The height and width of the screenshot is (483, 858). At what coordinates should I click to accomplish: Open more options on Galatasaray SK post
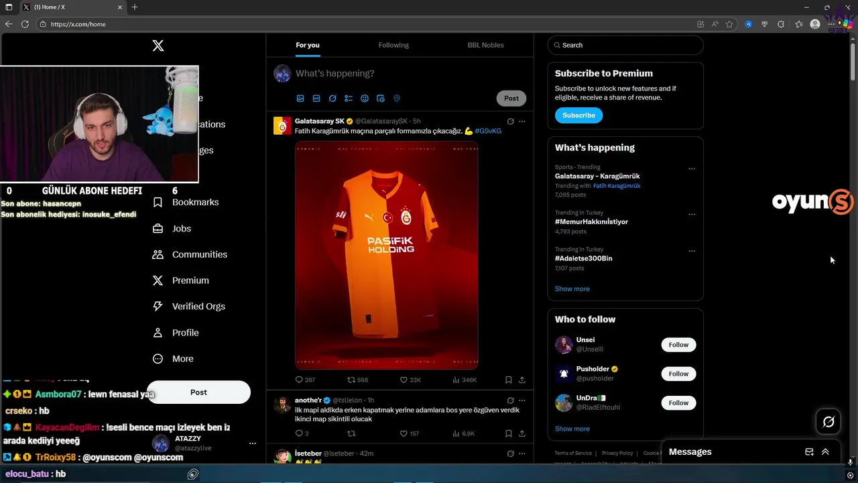522,121
